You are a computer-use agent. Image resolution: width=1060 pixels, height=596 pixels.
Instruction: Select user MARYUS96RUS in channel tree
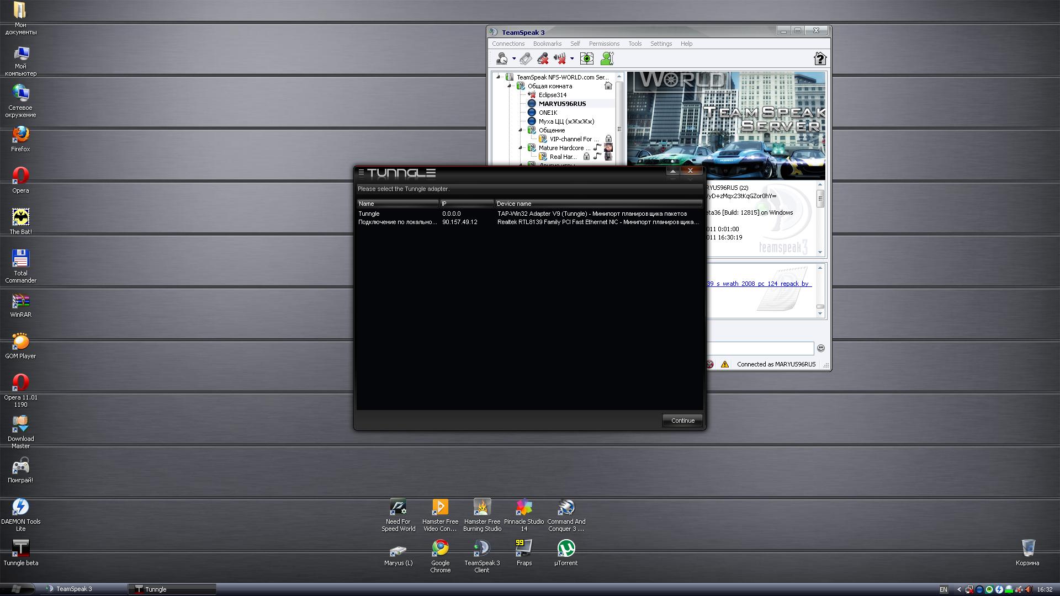click(562, 104)
